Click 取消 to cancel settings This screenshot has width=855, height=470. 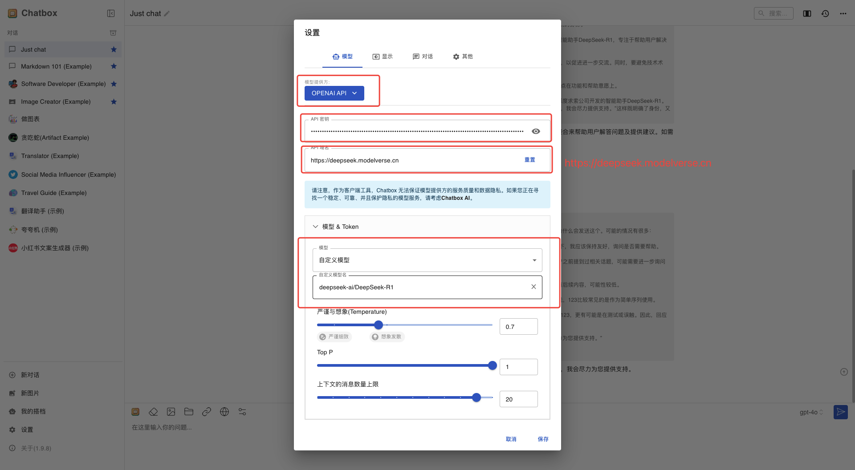511,439
